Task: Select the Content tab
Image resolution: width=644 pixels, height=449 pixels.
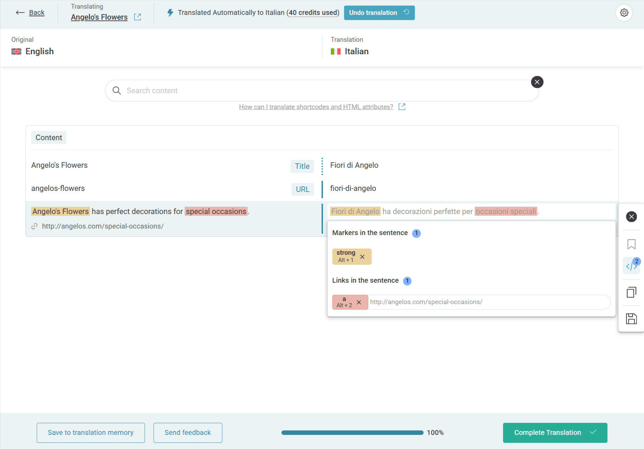Action: point(48,137)
